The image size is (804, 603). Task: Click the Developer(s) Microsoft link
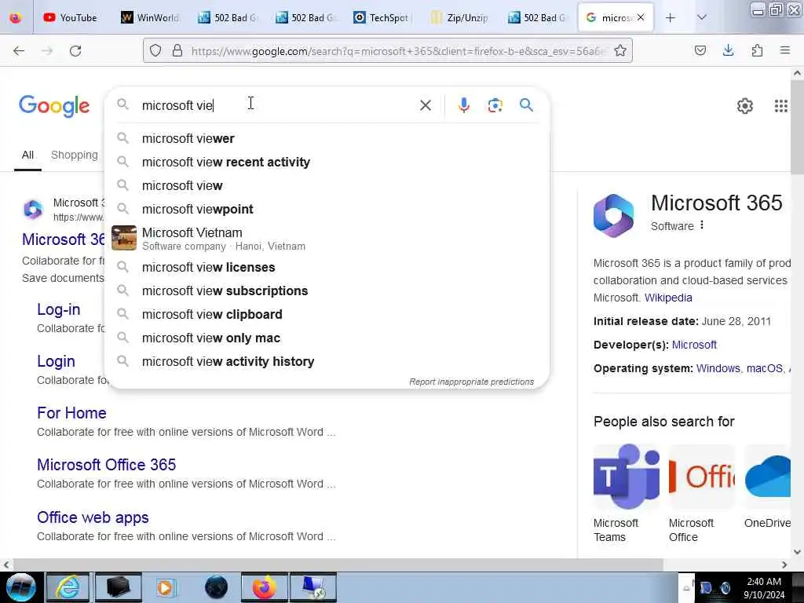point(694,345)
